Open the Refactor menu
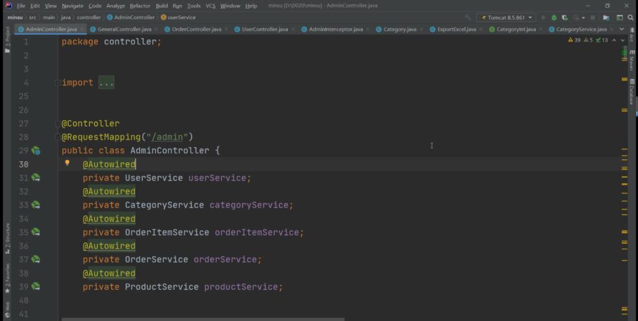 [140, 6]
